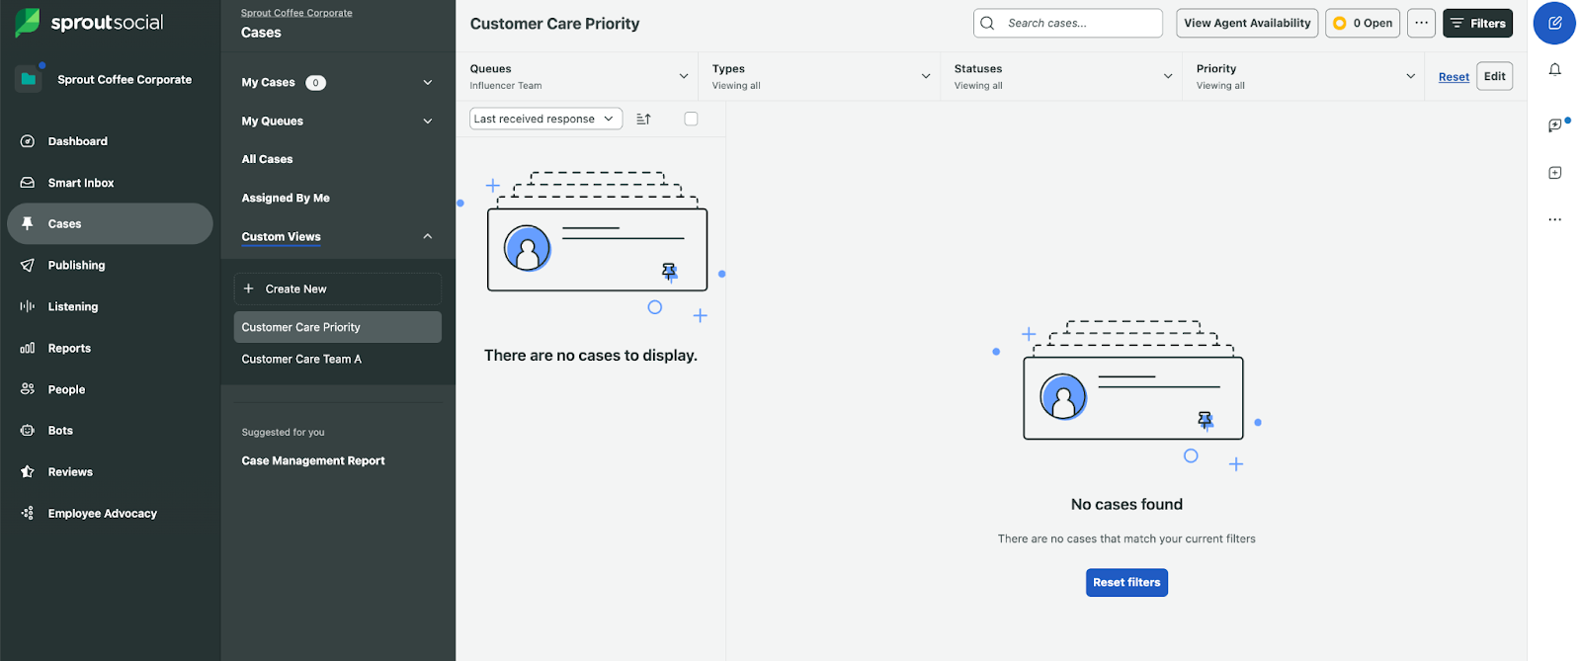
Task: Click the 0 Open status button
Action: pos(1363,23)
